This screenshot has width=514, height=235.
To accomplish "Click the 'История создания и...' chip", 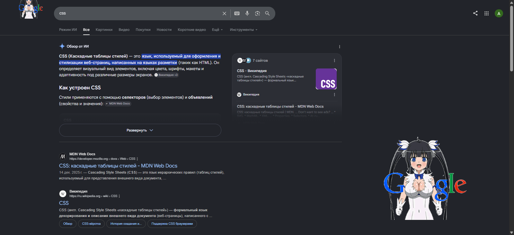I will coord(126,224).
